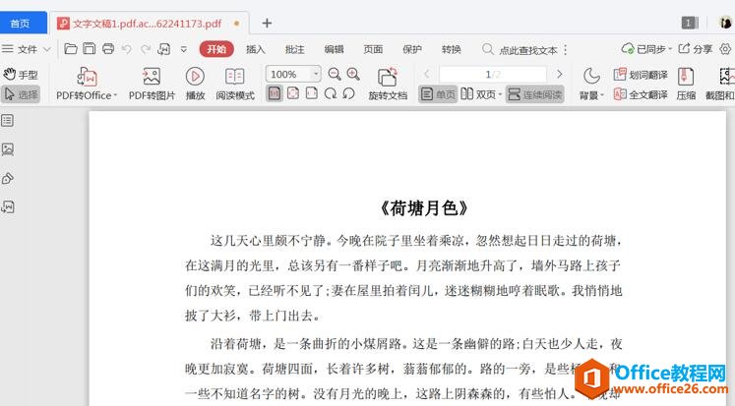Viewport: 735px width, 406px height.
Task: Toggle 双页 double page layout
Action: click(x=478, y=94)
